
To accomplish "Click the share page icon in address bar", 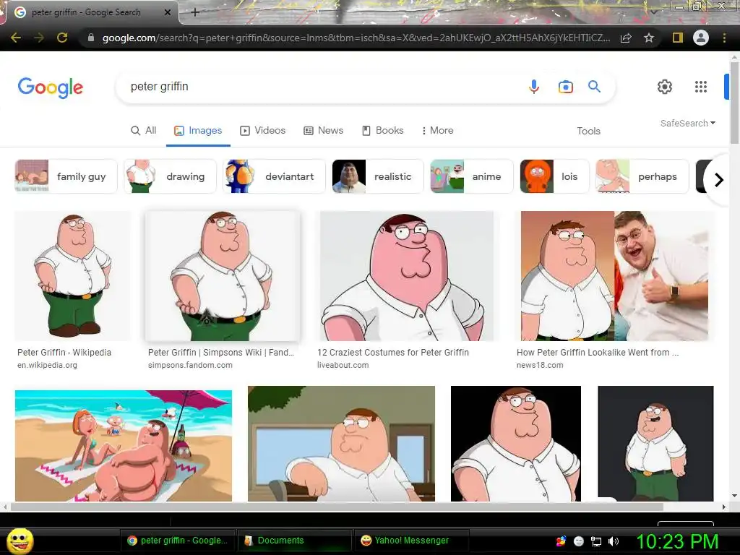I will coord(626,38).
